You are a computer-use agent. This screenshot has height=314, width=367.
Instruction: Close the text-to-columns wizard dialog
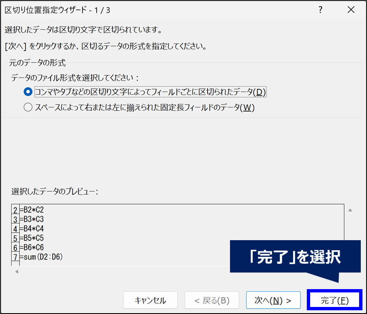[x=351, y=10]
